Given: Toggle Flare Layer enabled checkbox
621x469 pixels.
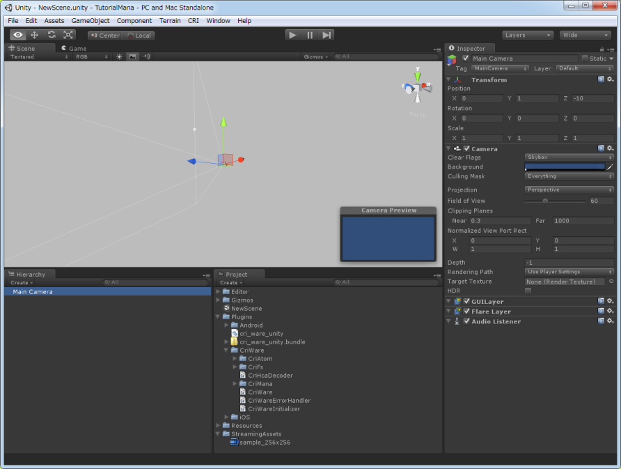Looking at the screenshot, I should pyautogui.click(x=466, y=311).
